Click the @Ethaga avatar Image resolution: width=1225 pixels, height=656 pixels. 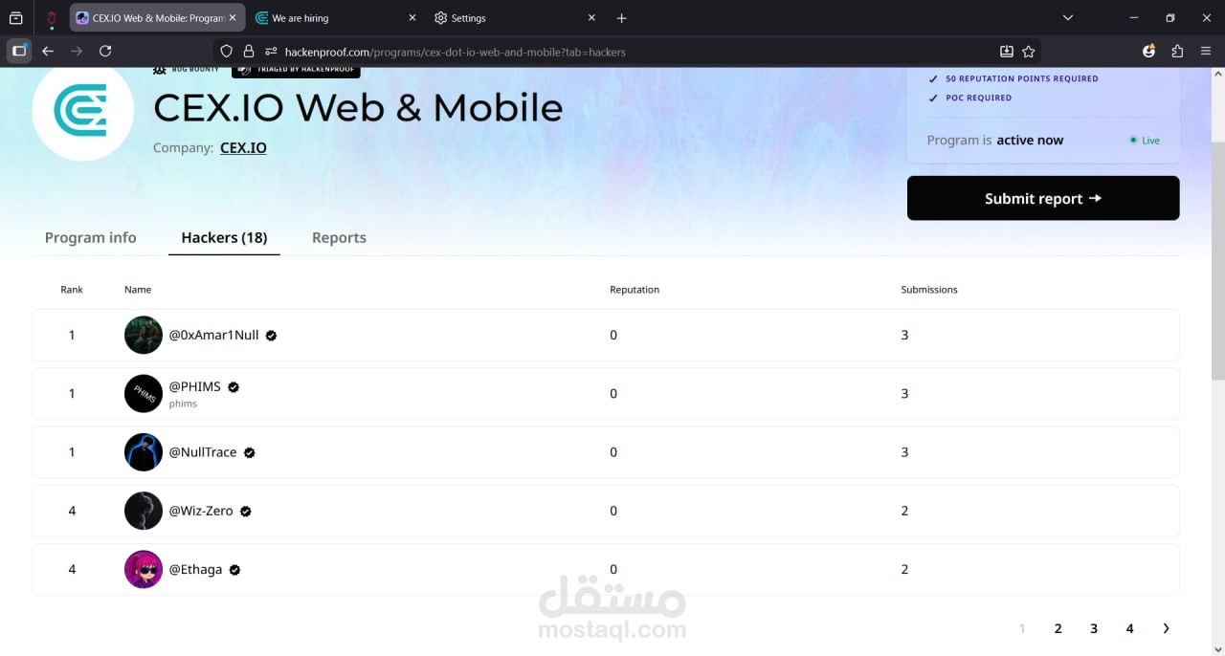(x=144, y=569)
